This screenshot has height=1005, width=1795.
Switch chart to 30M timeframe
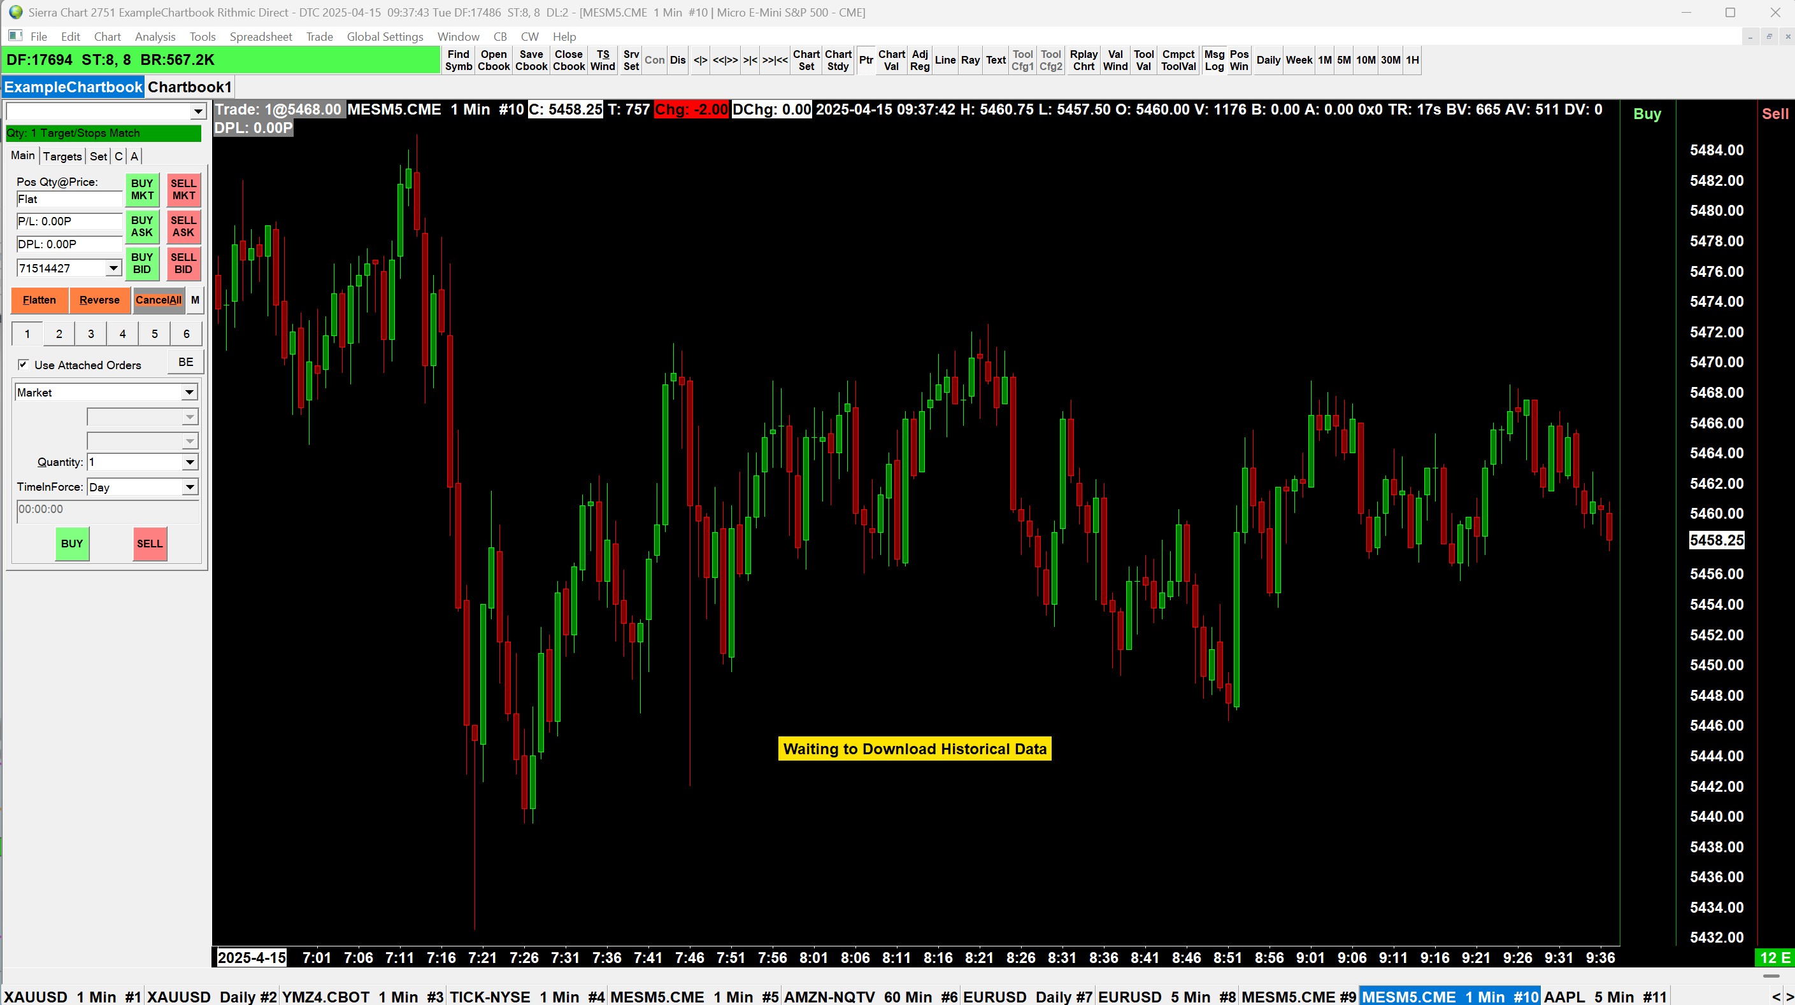coord(1390,60)
